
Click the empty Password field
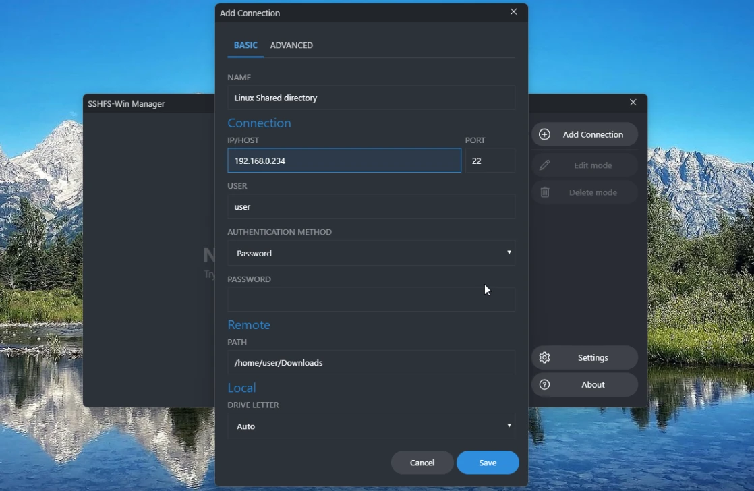(371, 299)
